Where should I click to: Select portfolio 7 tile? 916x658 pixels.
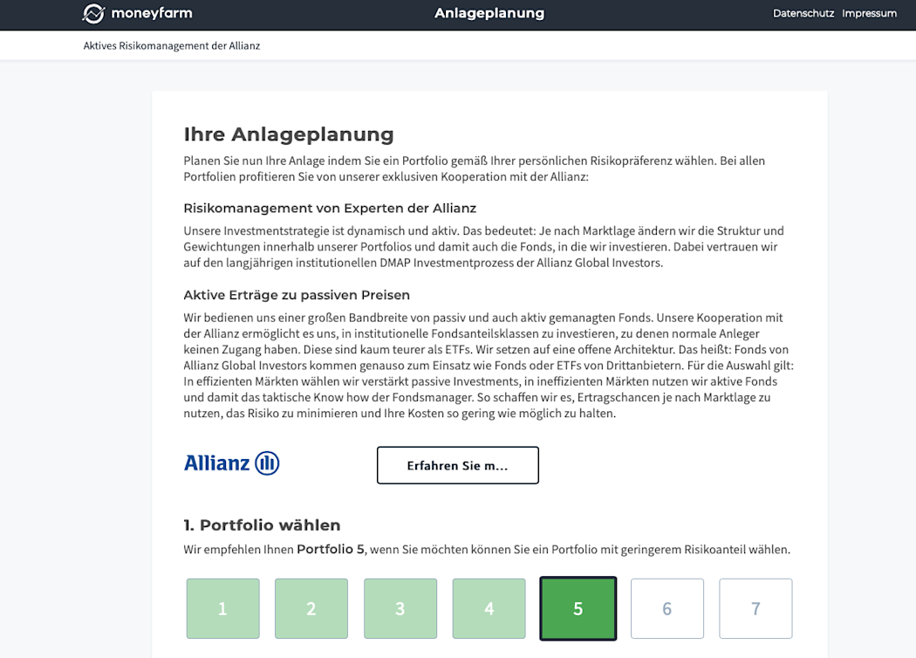[x=756, y=608]
